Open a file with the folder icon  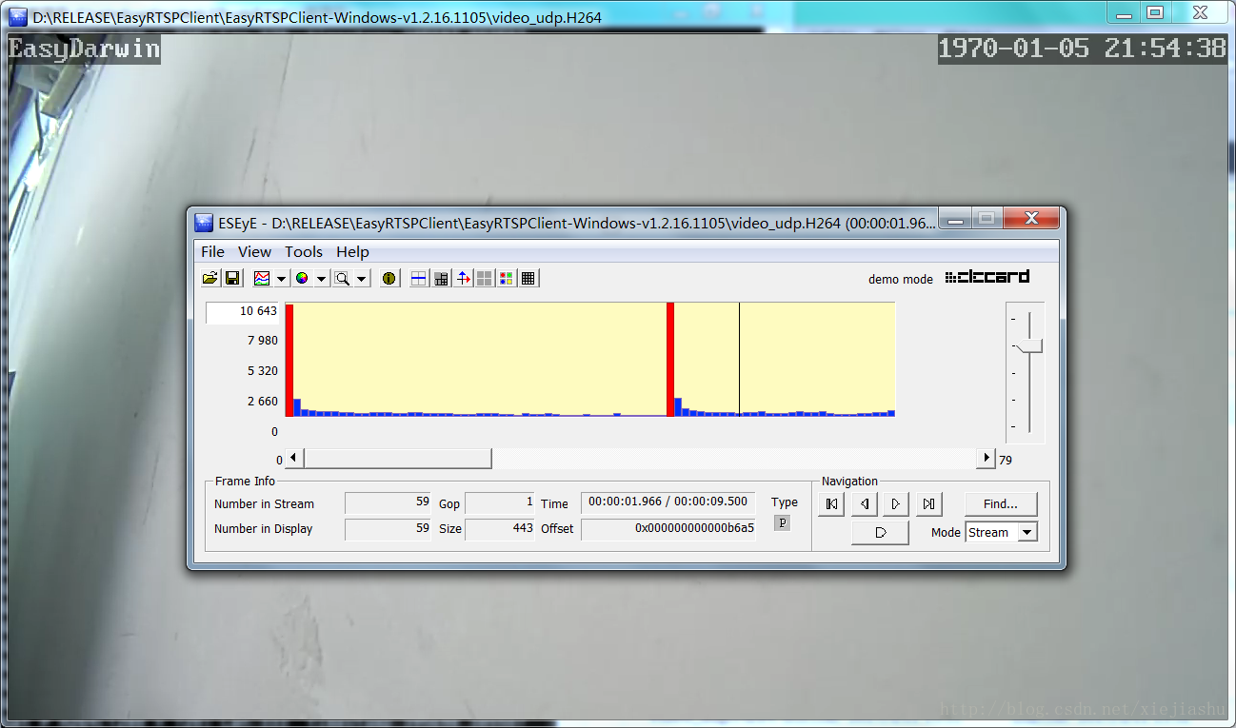point(210,278)
